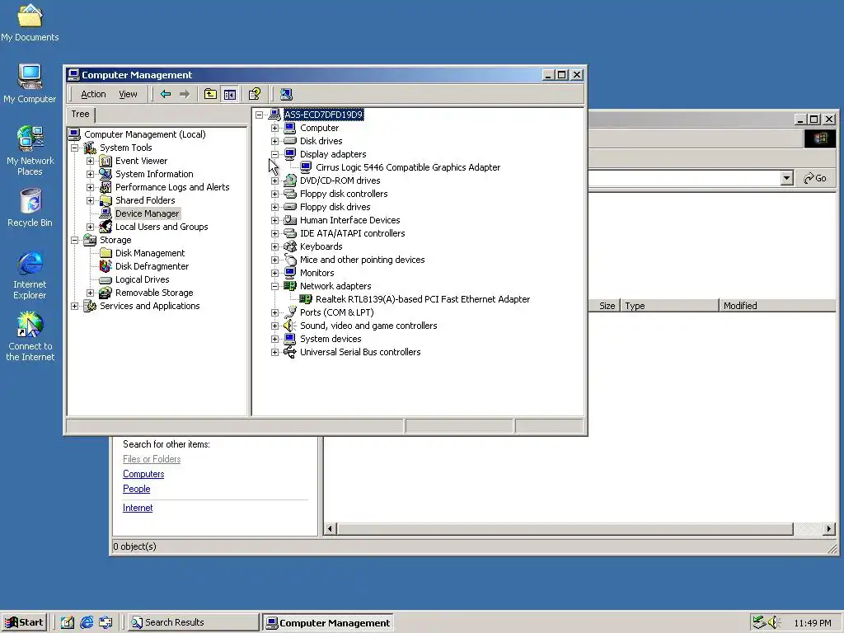Viewport: 844px width, 633px height.
Task: Click the Mice and other pointing devices icon
Action: [x=290, y=260]
